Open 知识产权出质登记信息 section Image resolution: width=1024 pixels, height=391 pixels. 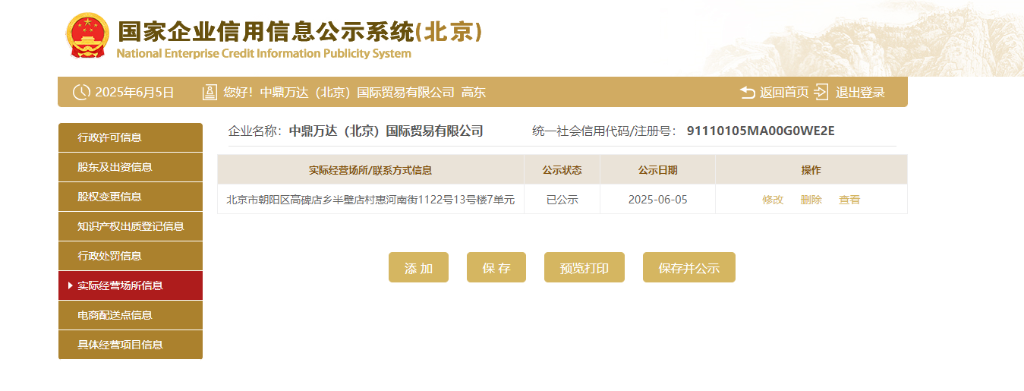pos(131,226)
